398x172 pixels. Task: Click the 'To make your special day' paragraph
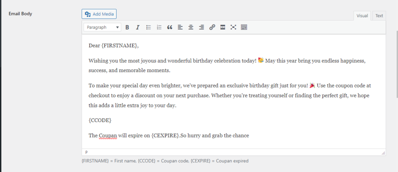tap(230, 96)
